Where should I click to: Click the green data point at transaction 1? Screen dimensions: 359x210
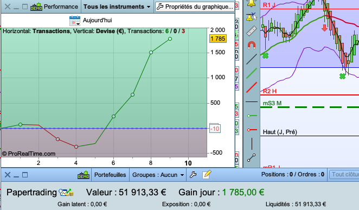tap(21, 125)
